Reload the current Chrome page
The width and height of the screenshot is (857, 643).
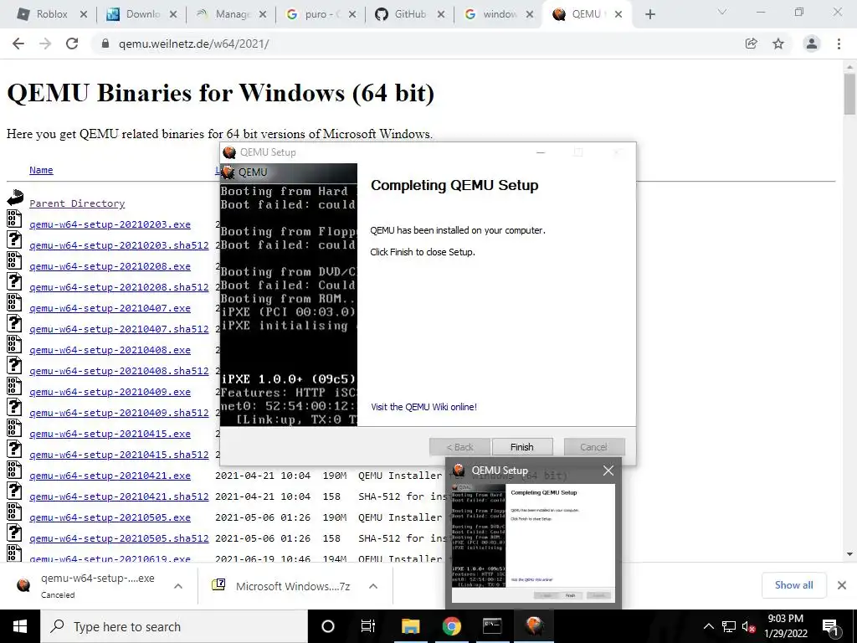72,44
